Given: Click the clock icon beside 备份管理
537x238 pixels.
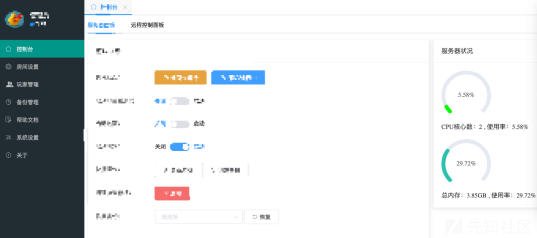Looking at the screenshot, I should click(9, 102).
